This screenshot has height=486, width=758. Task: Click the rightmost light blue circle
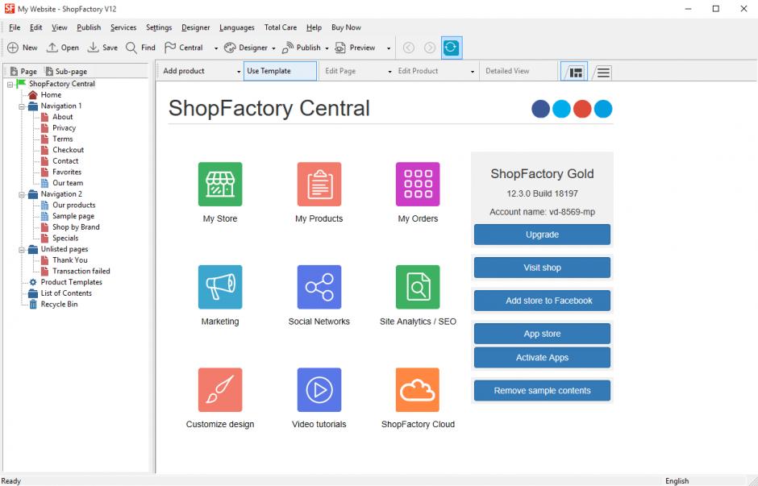[603, 109]
